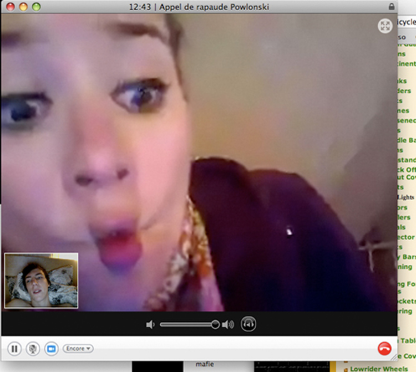Pause the call with the pause button
The height and width of the screenshot is (372, 416).
tap(14, 349)
